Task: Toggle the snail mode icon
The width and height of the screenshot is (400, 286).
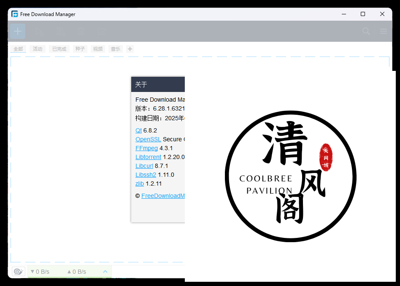Action: click(x=19, y=272)
